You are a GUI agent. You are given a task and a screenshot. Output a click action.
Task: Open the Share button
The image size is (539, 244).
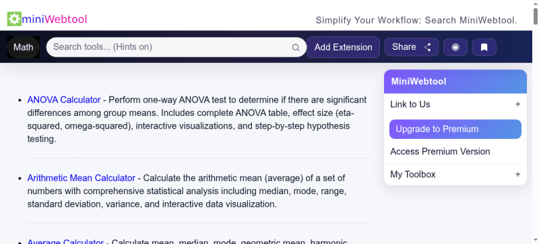(412, 47)
